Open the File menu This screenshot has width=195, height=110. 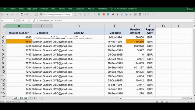point(4,9)
